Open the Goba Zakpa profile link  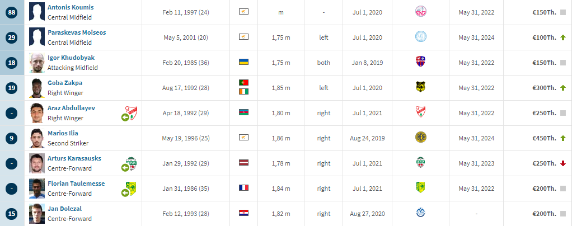(65, 83)
